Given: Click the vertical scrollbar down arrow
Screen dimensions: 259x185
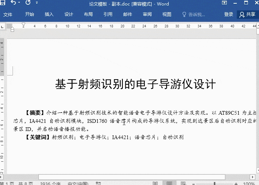Looking at the screenshot, I should point(258,170).
